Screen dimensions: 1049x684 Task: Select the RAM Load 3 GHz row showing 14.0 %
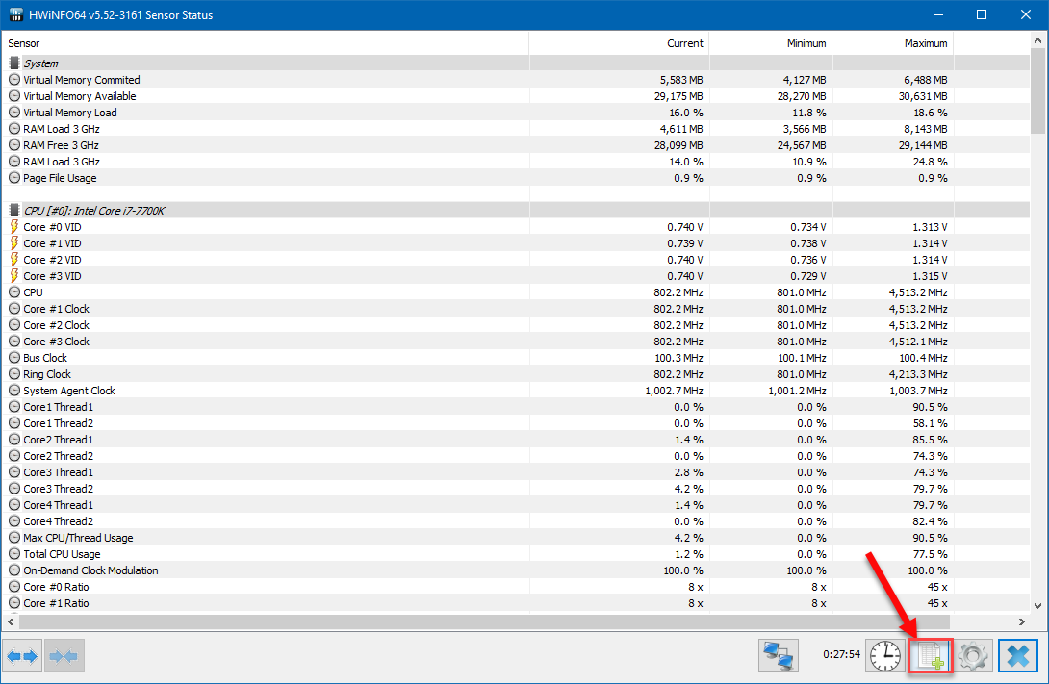click(x=516, y=162)
